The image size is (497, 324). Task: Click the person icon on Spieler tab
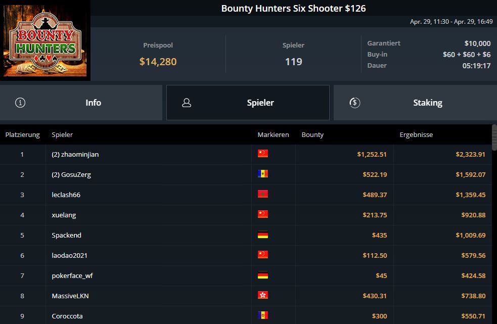tap(187, 103)
